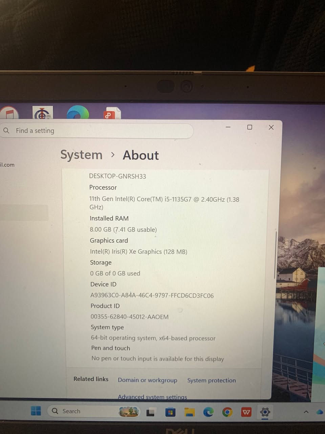Click the 0 GB of 0 GB used value
The height and width of the screenshot is (434, 325).
115,273
